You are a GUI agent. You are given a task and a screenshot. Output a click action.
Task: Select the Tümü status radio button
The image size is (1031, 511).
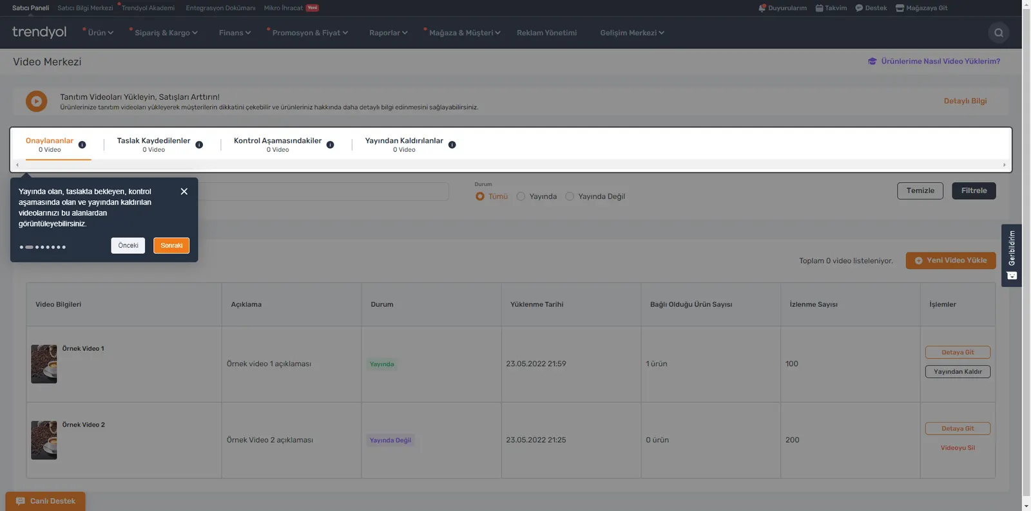pos(479,196)
